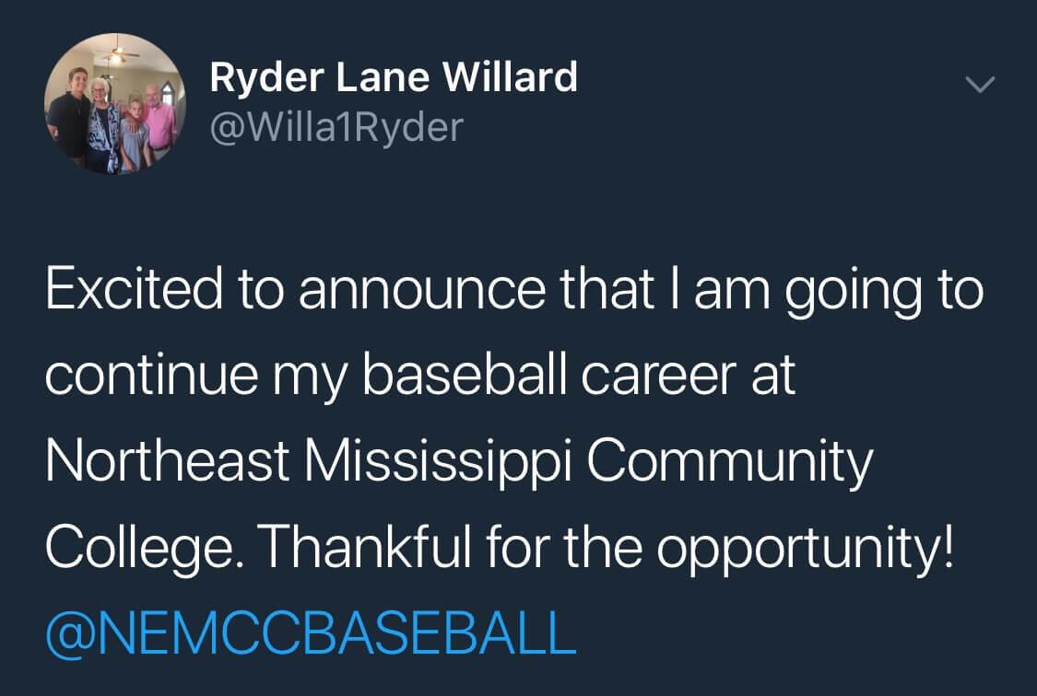Click the word 'Excited' in the tweet
The width and height of the screenshot is (1037, 696).
[x=135, y=288]
